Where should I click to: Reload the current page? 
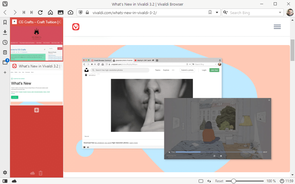point(40,12)
